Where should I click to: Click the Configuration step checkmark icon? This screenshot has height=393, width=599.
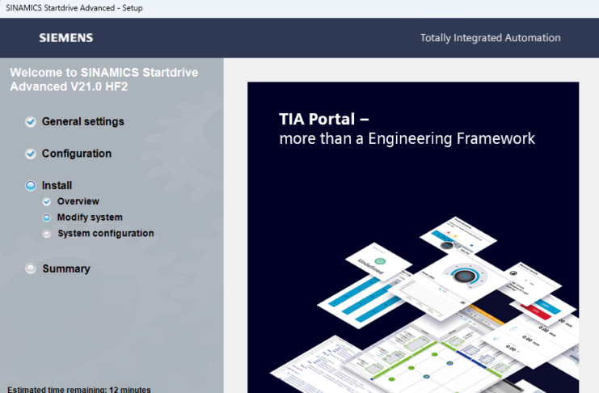(31, 154)
